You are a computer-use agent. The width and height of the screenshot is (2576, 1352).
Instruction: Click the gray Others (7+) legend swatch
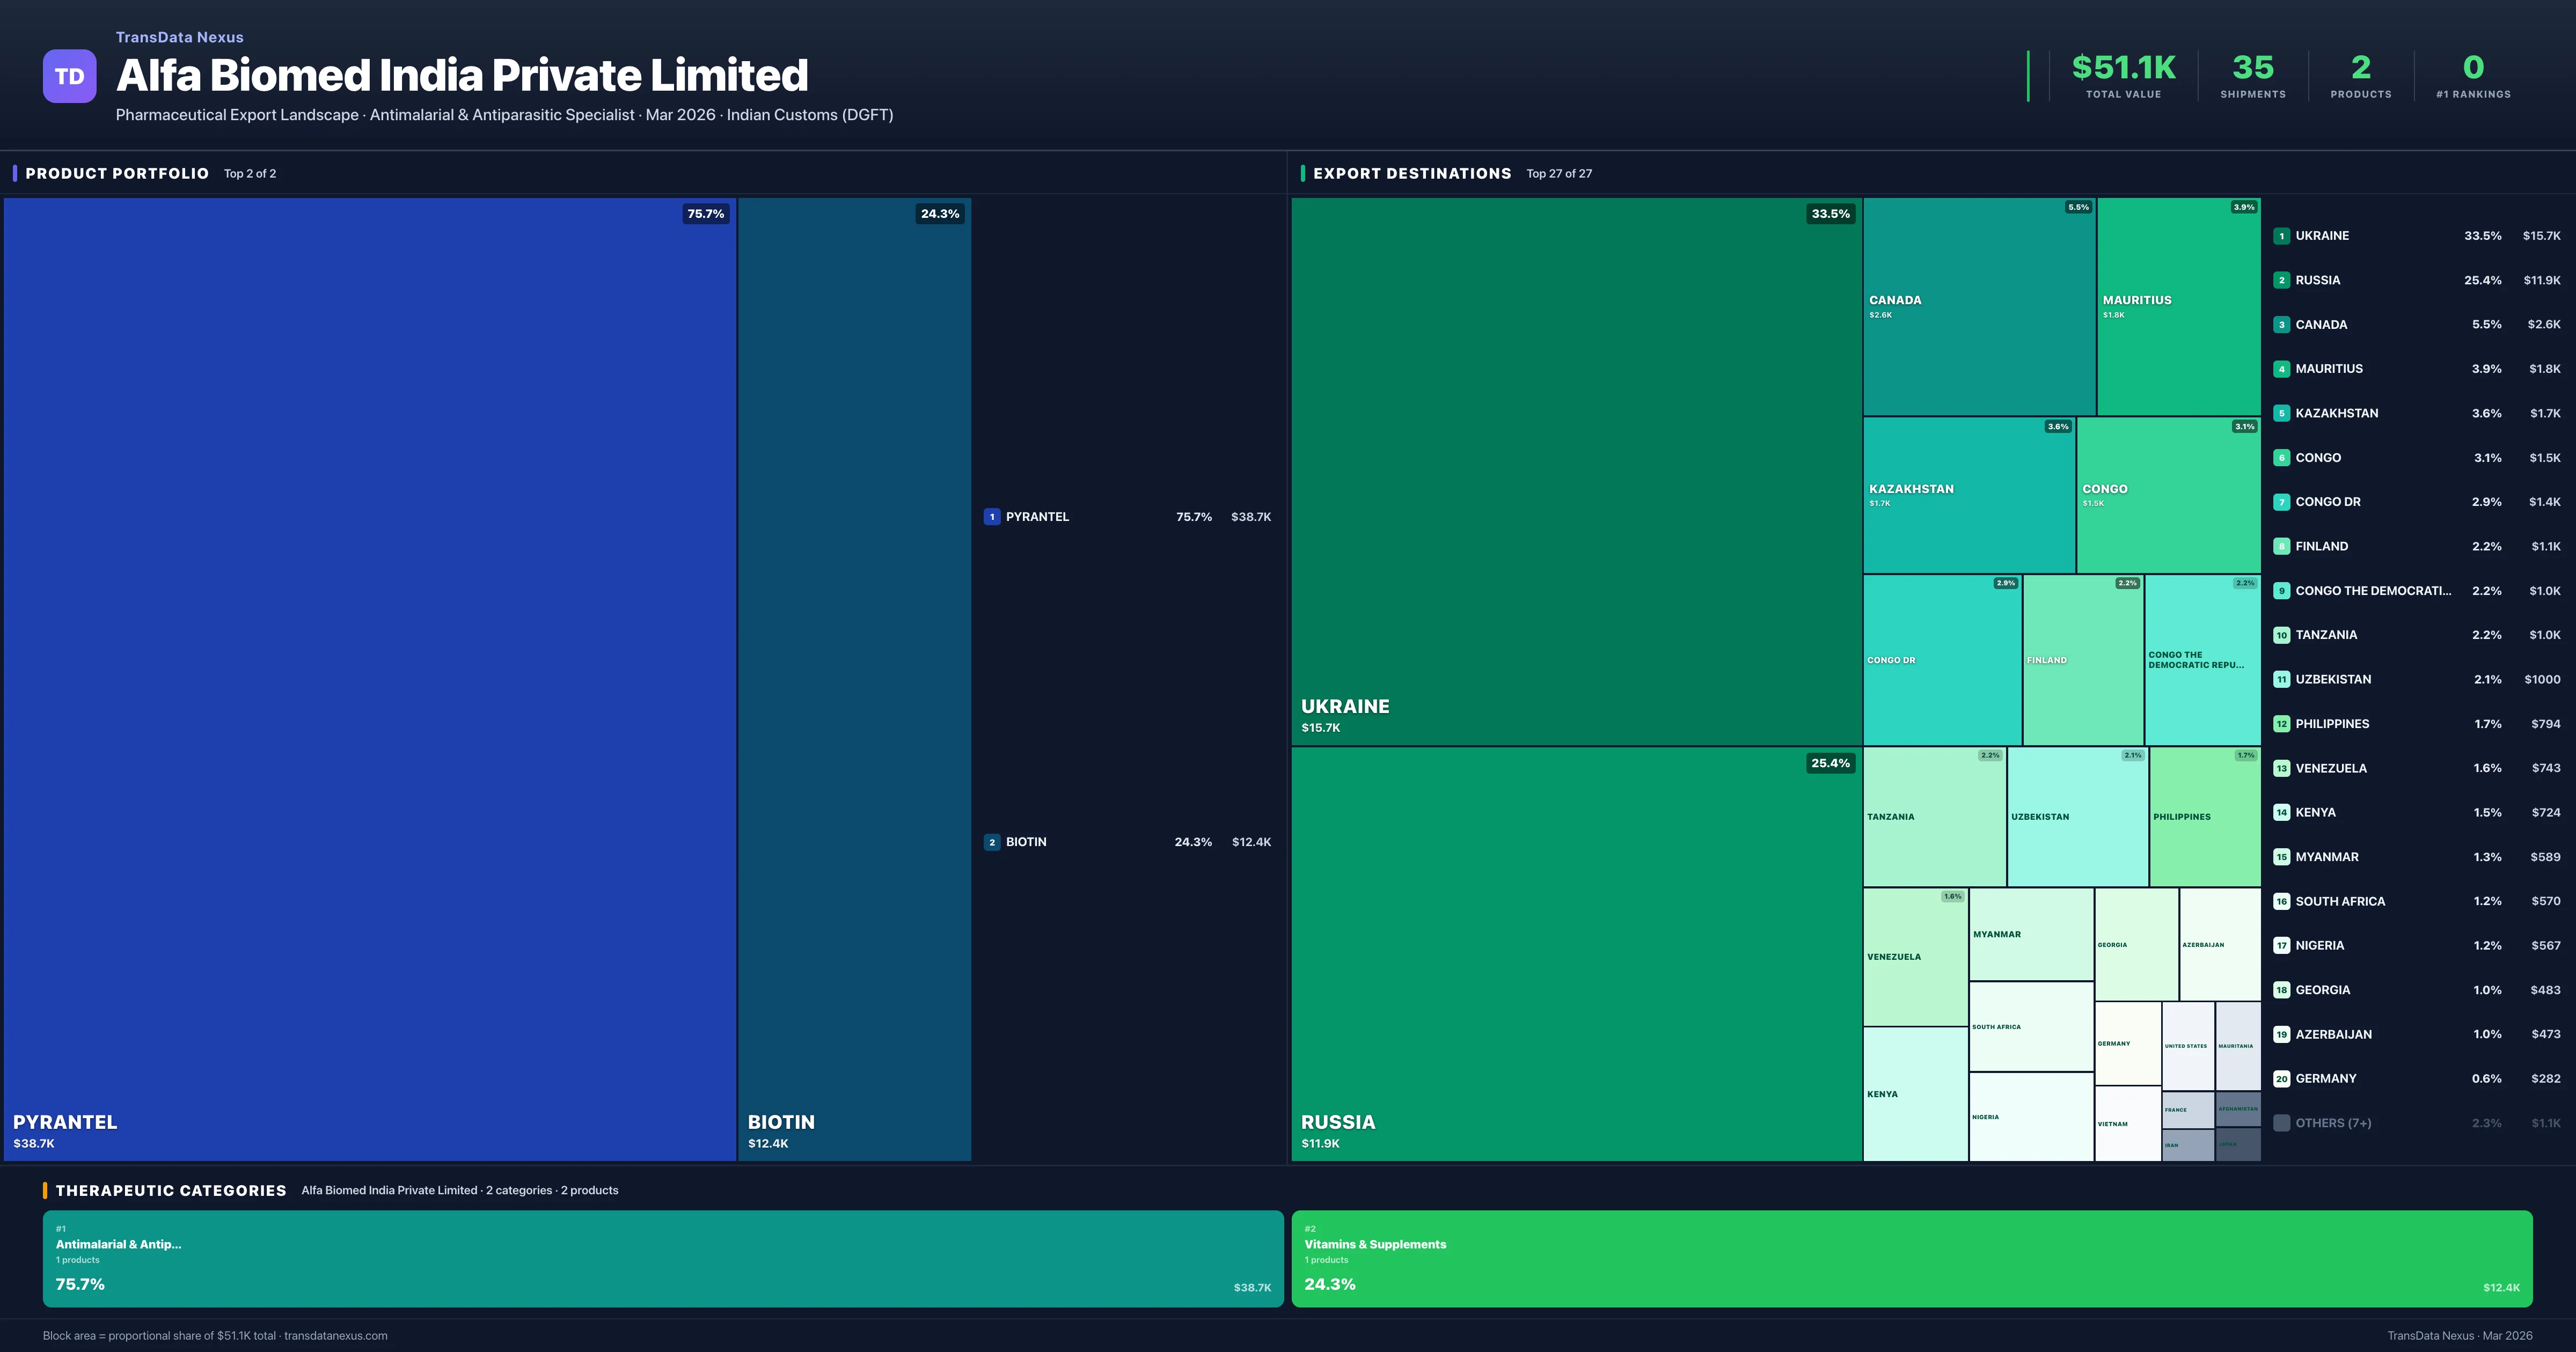2281,1123
